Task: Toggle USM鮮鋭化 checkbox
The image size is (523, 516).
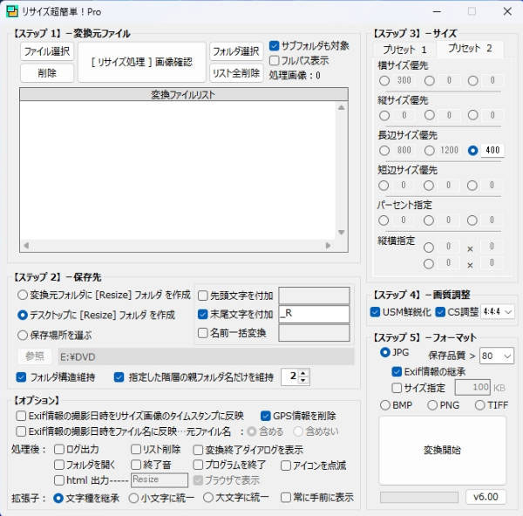Action: pos(375,312)
